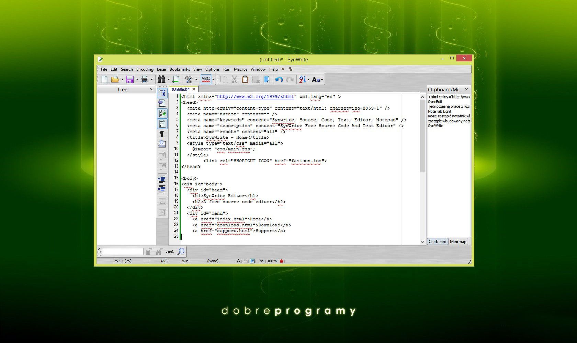
Task: Close the Clipboard/Minimap panel
Action: (466, 89)
